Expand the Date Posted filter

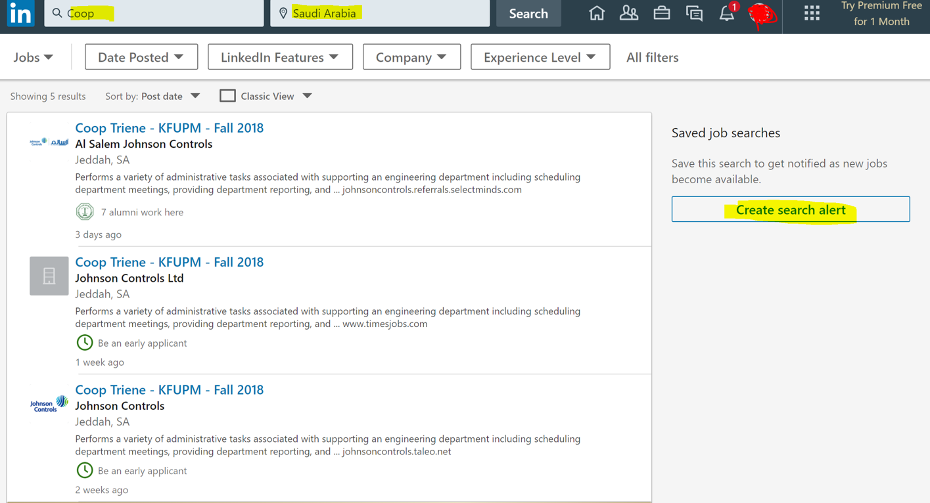coord(141,57)
